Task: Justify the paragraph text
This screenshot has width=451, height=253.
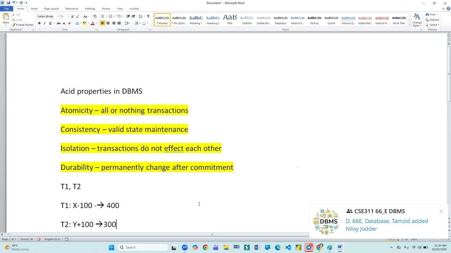Action: click(119, 23)
